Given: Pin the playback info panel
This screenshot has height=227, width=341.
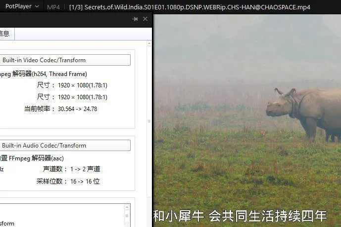Looking at the screenshot, I should click(135, 19).
